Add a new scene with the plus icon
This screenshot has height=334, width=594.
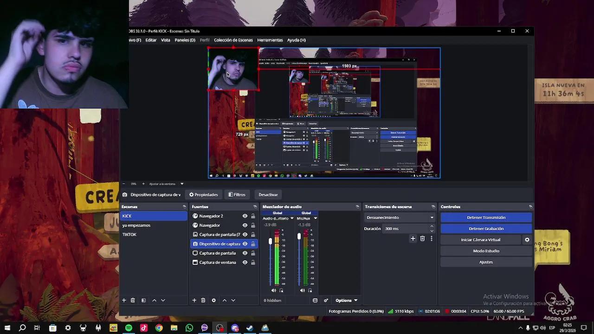(124, 300)
